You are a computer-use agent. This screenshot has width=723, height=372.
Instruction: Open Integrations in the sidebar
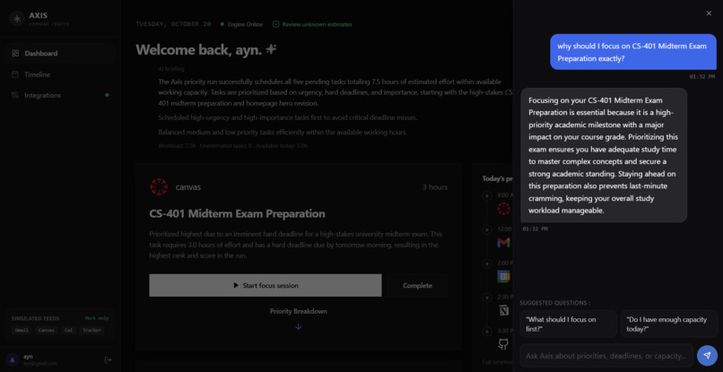(x=60, y=95)
